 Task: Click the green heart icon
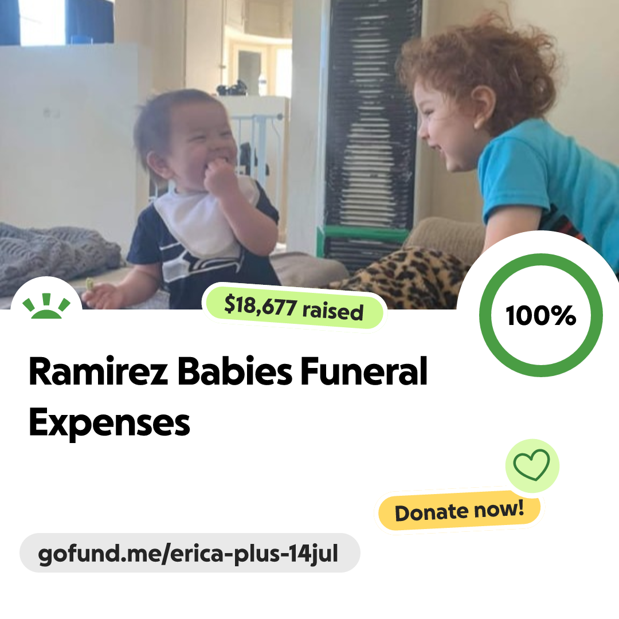[x=531, y=465]
